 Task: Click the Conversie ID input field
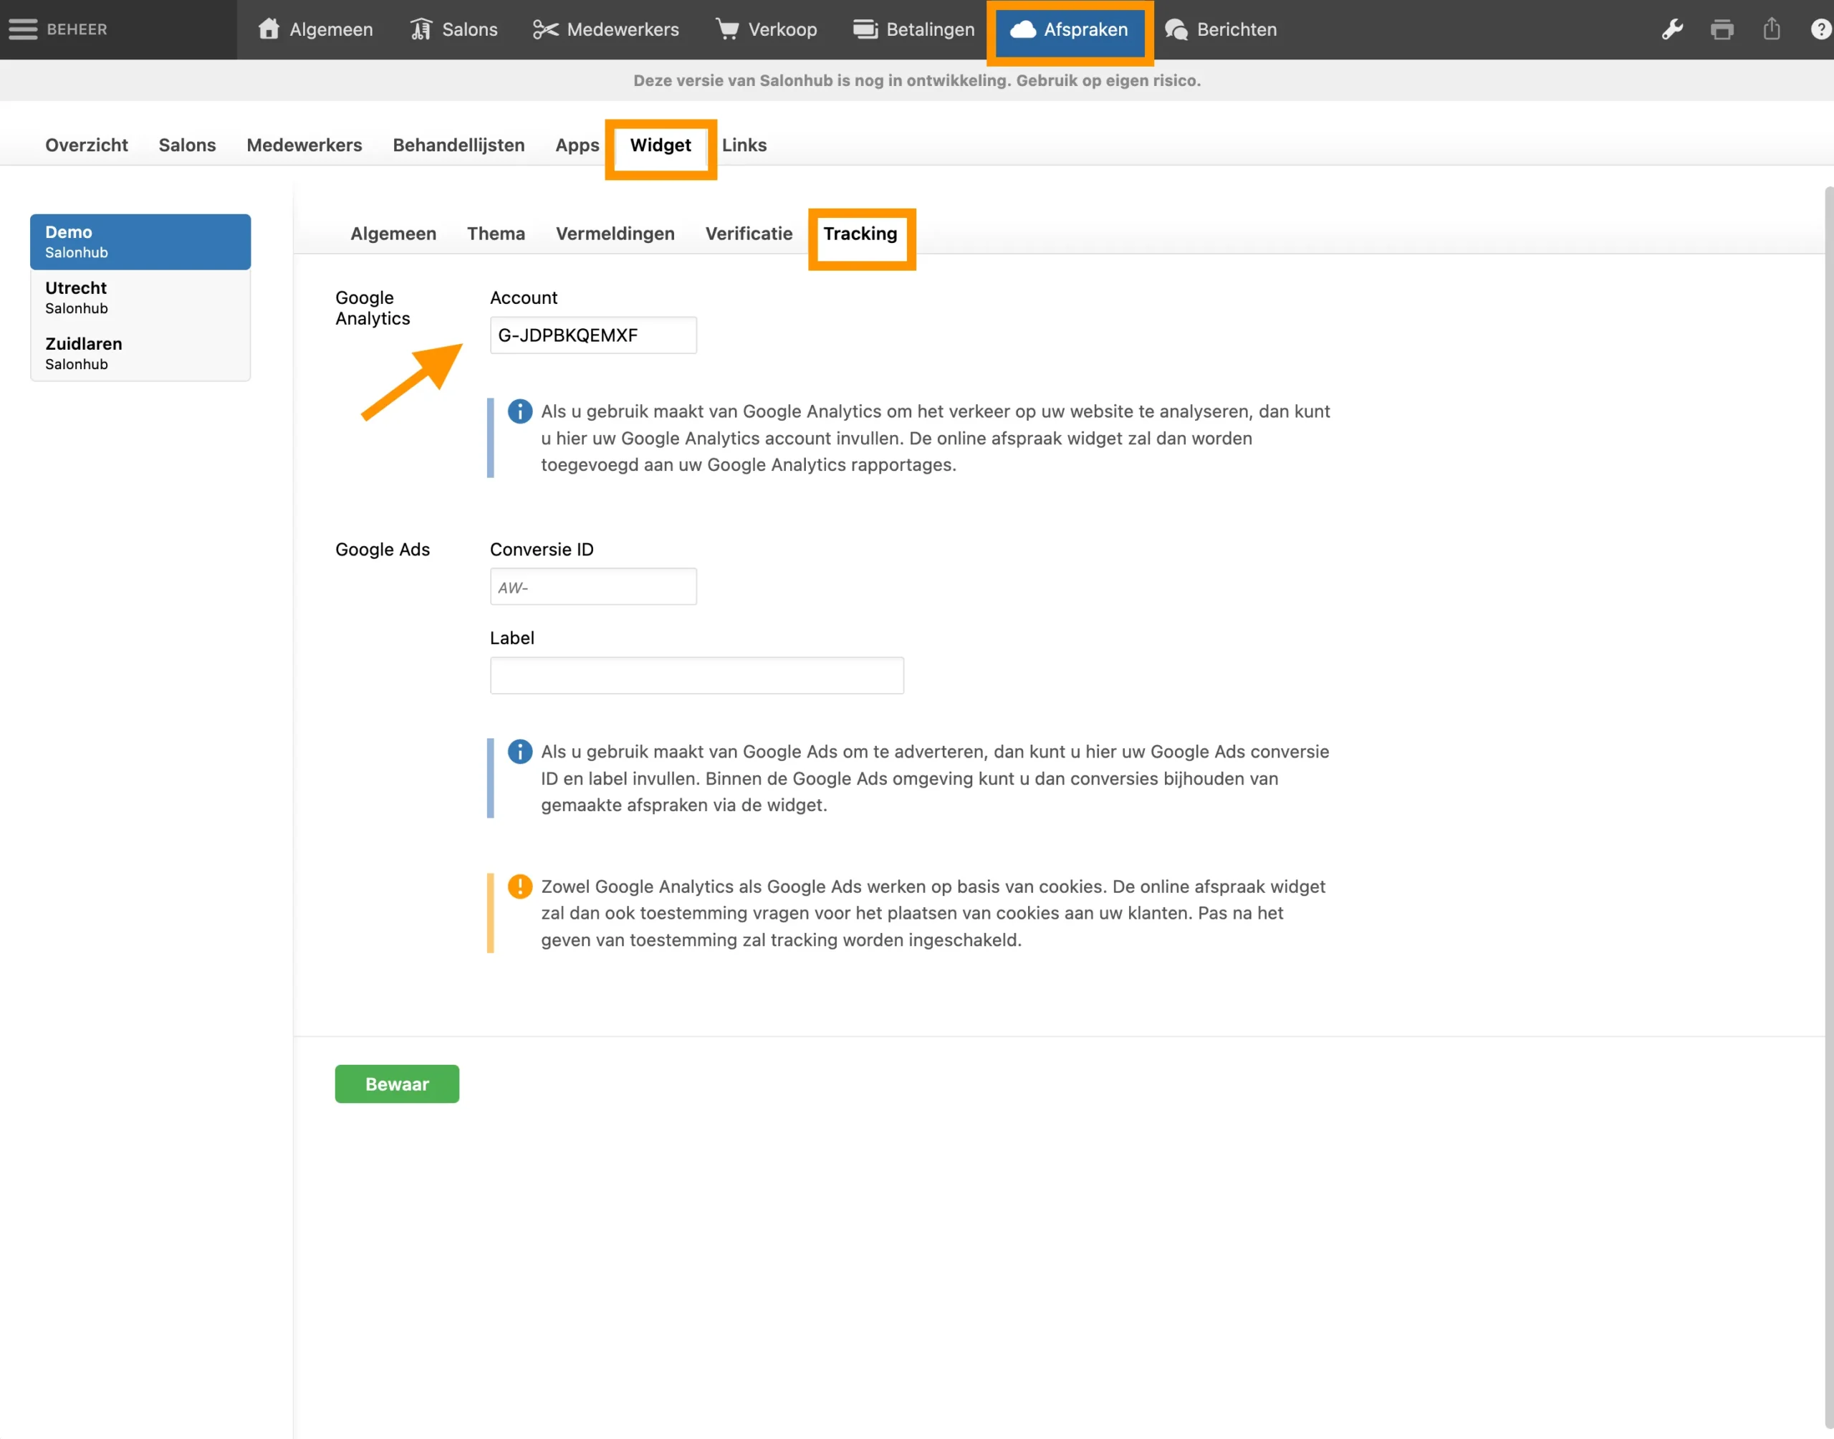[x=592, y=586]
